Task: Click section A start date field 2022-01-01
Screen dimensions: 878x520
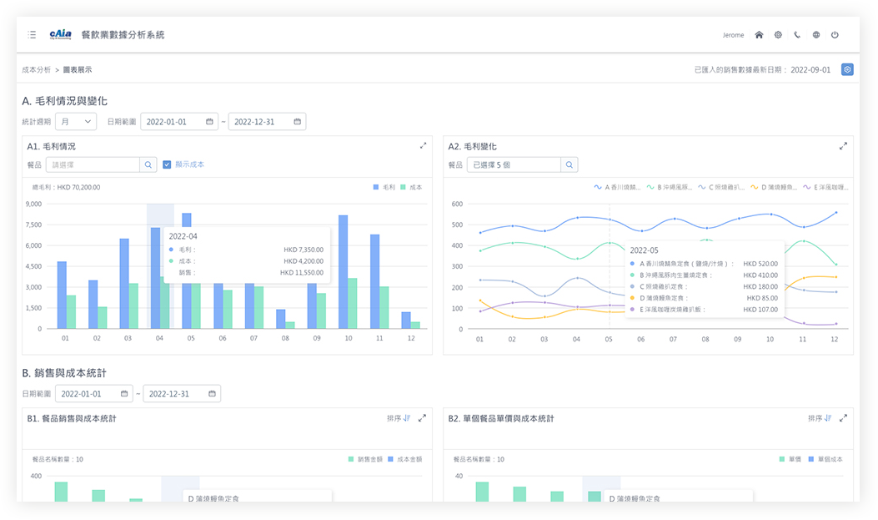Action: [178, 122]
